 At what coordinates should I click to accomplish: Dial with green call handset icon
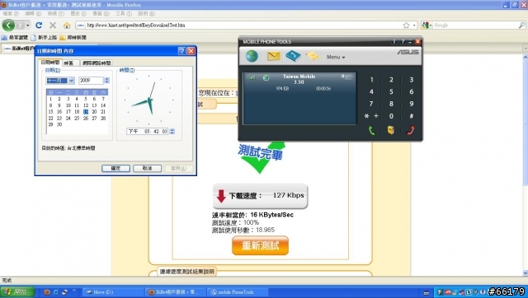point(372,130)
